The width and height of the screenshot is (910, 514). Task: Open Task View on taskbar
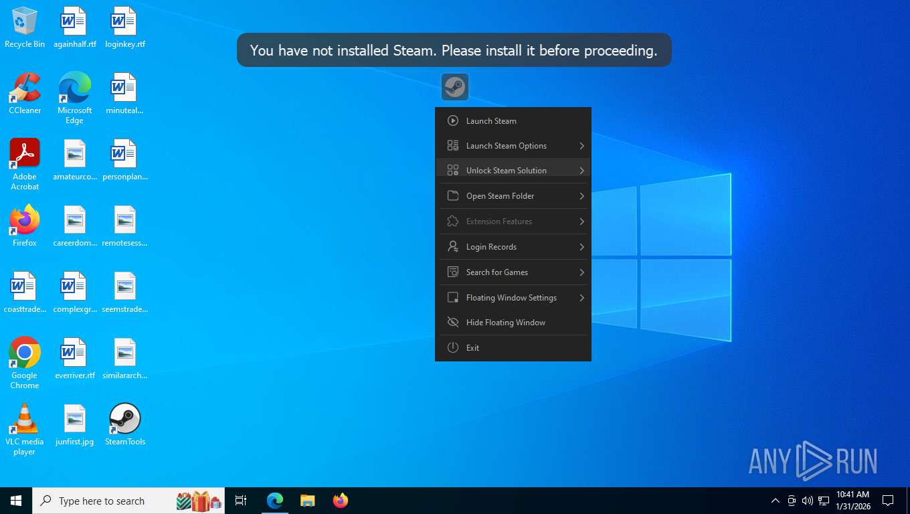pos(241,501)
